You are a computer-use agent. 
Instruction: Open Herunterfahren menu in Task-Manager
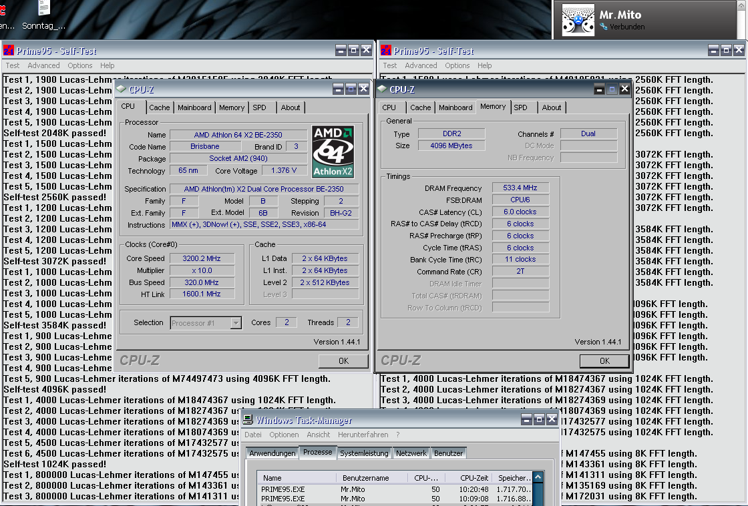tap(363, 435)
